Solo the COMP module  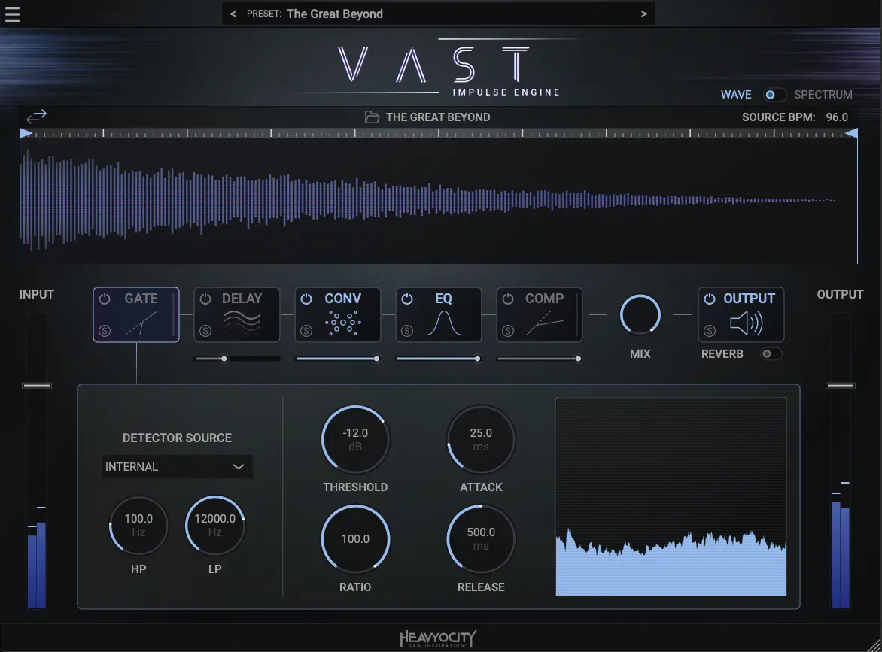(x=507, y=331)
